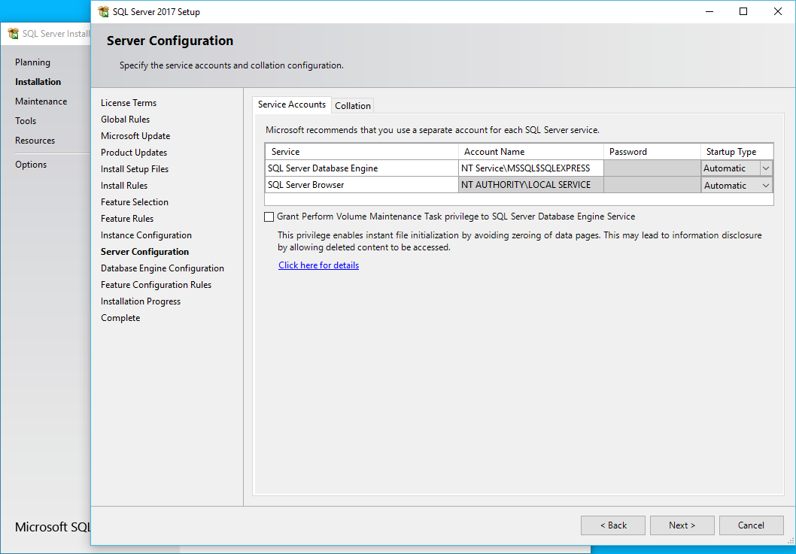Open Maintenance in Installation Center sidebar
Image resolution: width=796 pixels, height=554 pixels.
(x=41, y=101)
